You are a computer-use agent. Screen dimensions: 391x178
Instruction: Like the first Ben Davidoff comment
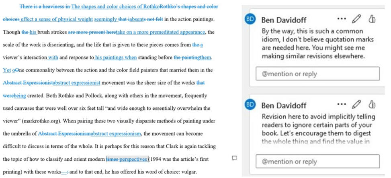371,19
